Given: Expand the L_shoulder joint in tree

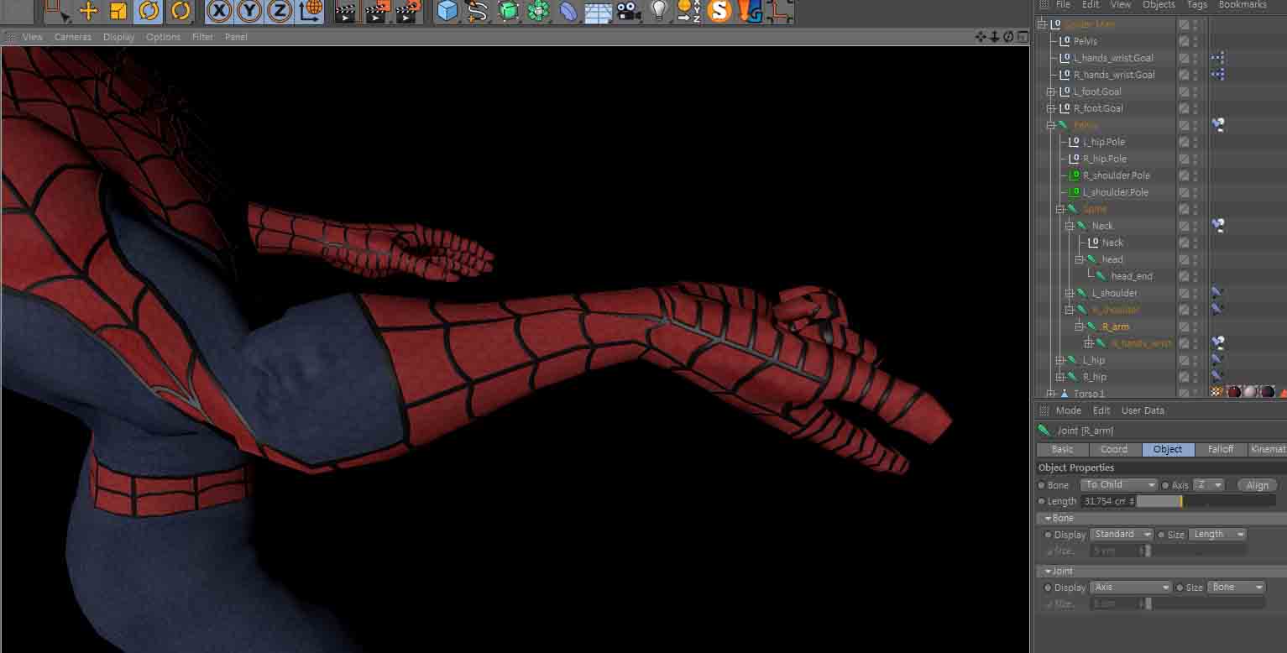Looking at the screenshot, I should [1070, 293].
